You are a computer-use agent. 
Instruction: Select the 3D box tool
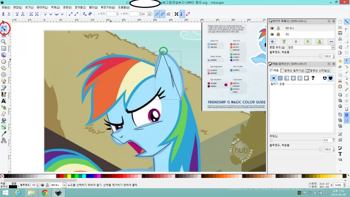[x=4, y=55]
